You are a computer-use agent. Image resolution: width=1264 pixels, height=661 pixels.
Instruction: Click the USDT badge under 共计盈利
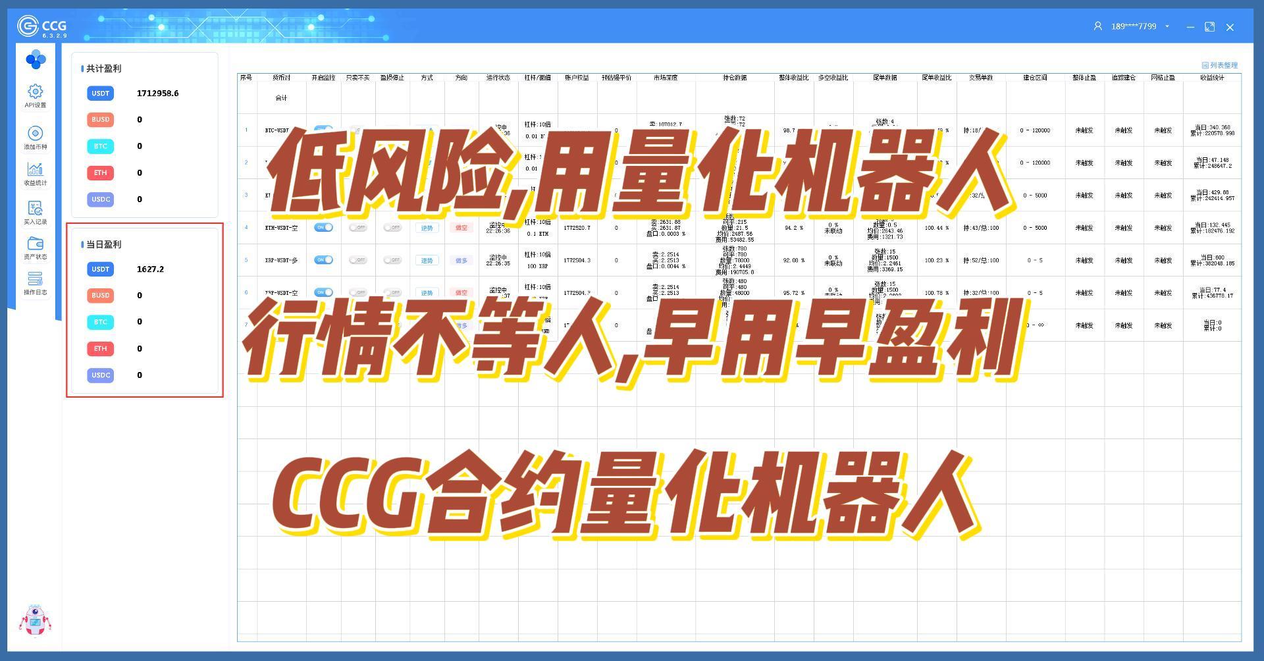[x=101, y=93]
